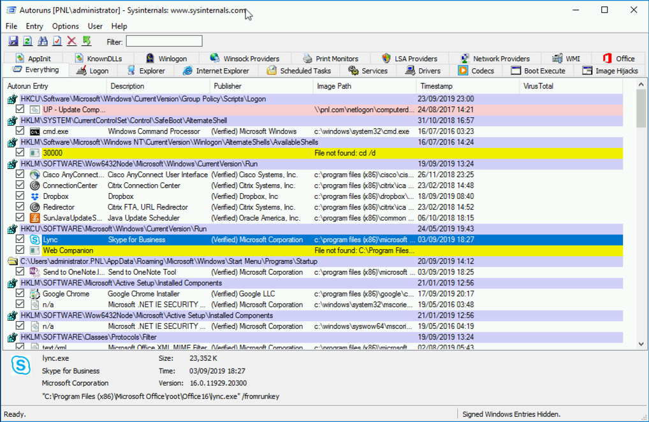Switch to the Scheduled Tasks tab
This screenshot has height=422, width=649.
point(300,71)
